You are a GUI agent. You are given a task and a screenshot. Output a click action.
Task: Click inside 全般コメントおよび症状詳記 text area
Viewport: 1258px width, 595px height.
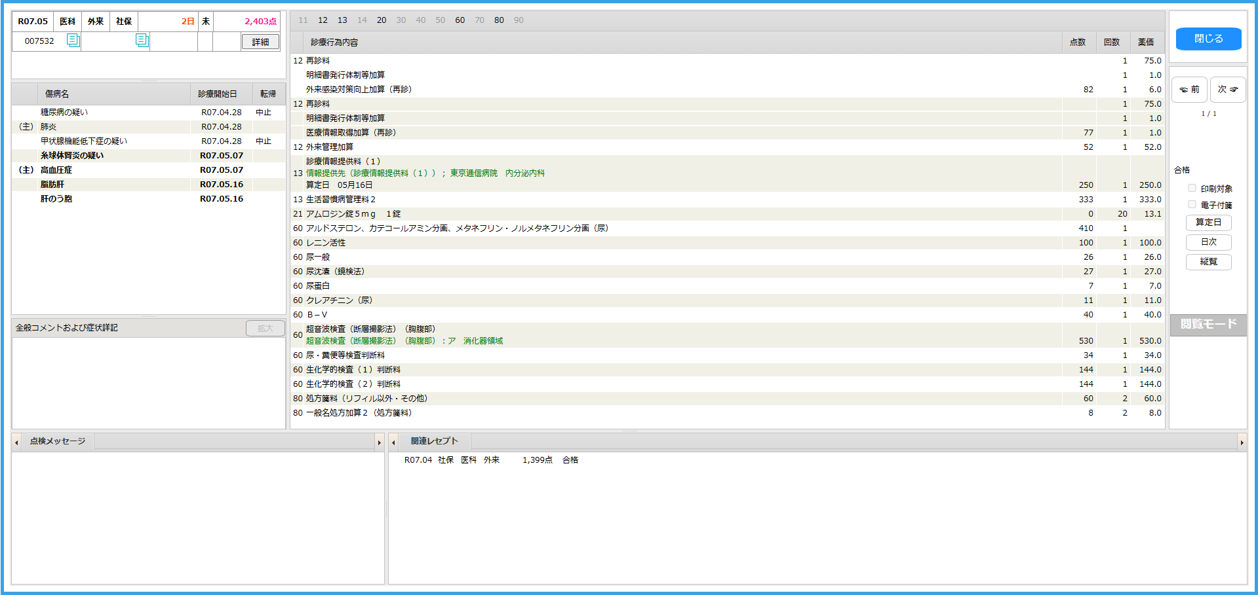[x=149, y=383]
